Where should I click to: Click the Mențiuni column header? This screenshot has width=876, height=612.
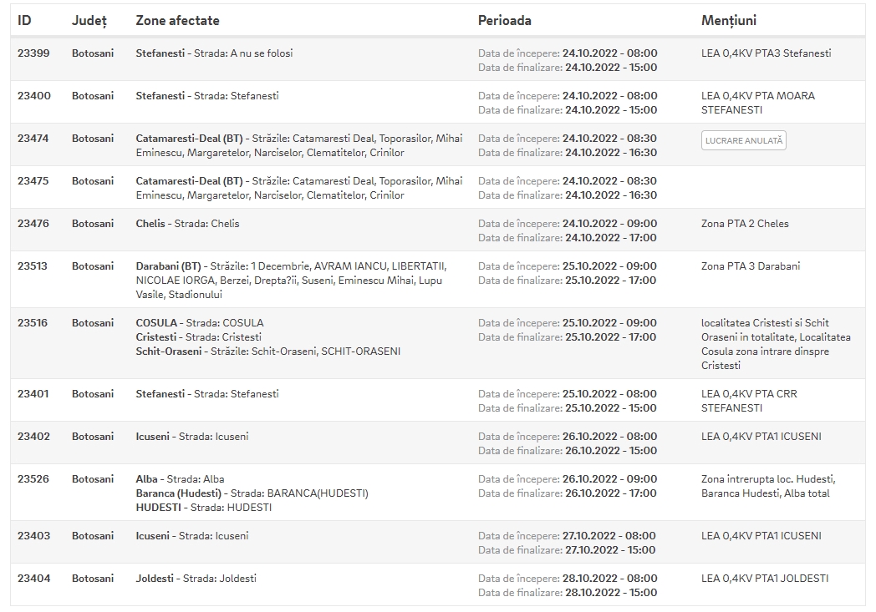tap(728, 20)
